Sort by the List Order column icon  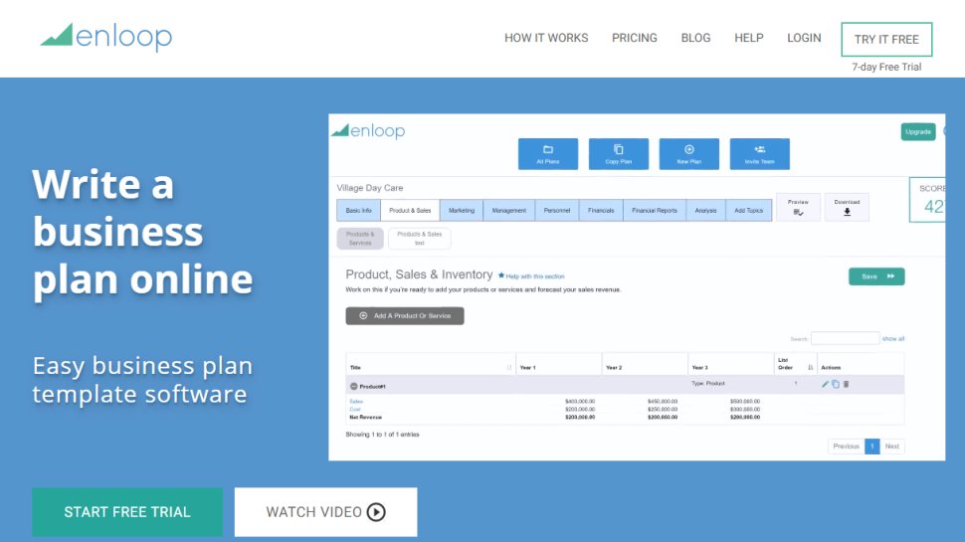click(810, 367)
